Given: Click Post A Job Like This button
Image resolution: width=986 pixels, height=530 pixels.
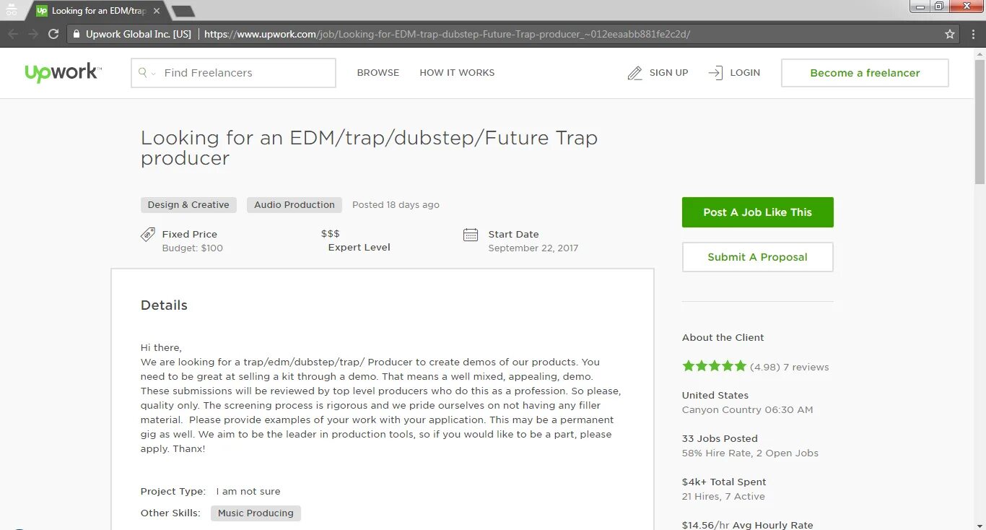Looking at the screenshot, I should click(758, 212).
